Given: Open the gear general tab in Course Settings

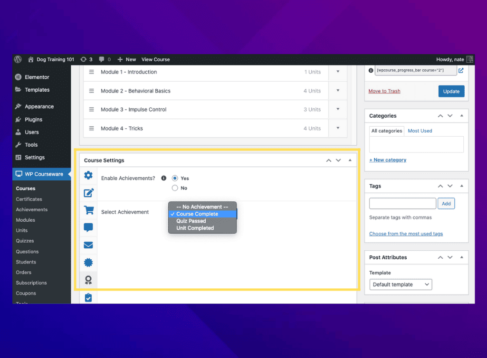Looking at the screenshot, I should click(88, 175).
